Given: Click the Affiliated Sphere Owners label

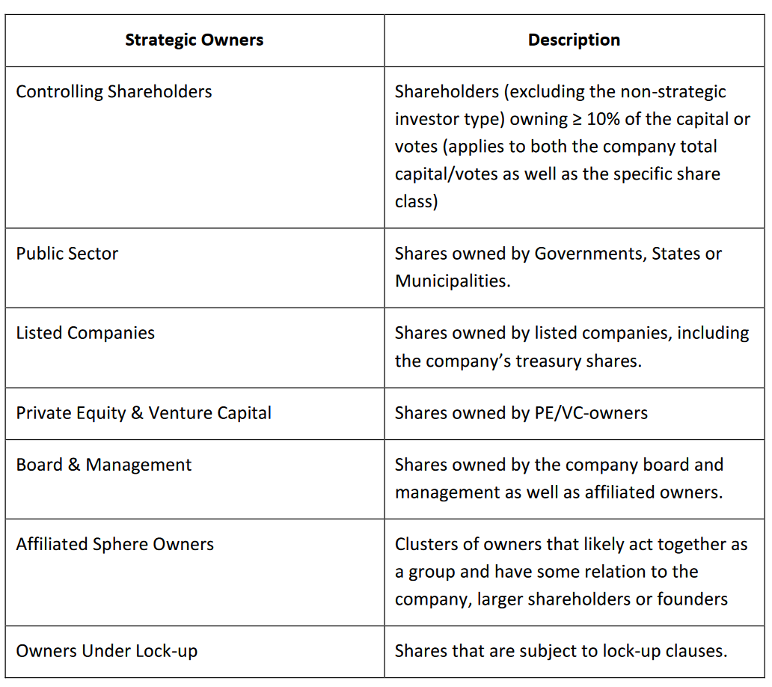Looking at the screenshot, I should tap(115, 544).
